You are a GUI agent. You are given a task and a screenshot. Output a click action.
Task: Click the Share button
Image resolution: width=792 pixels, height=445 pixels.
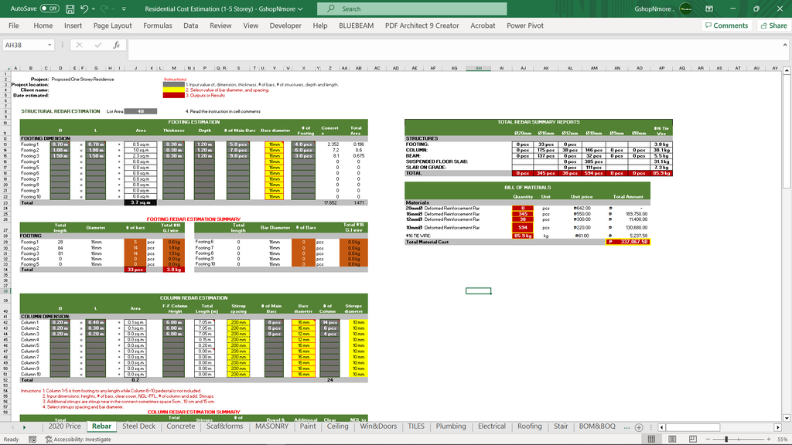click(773, 25)
